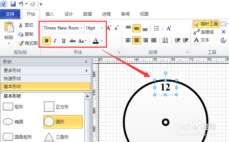Expand the 粘贴 options arrow
The height and width of the screenshot is (142, 229).
(x=9, y=43)
